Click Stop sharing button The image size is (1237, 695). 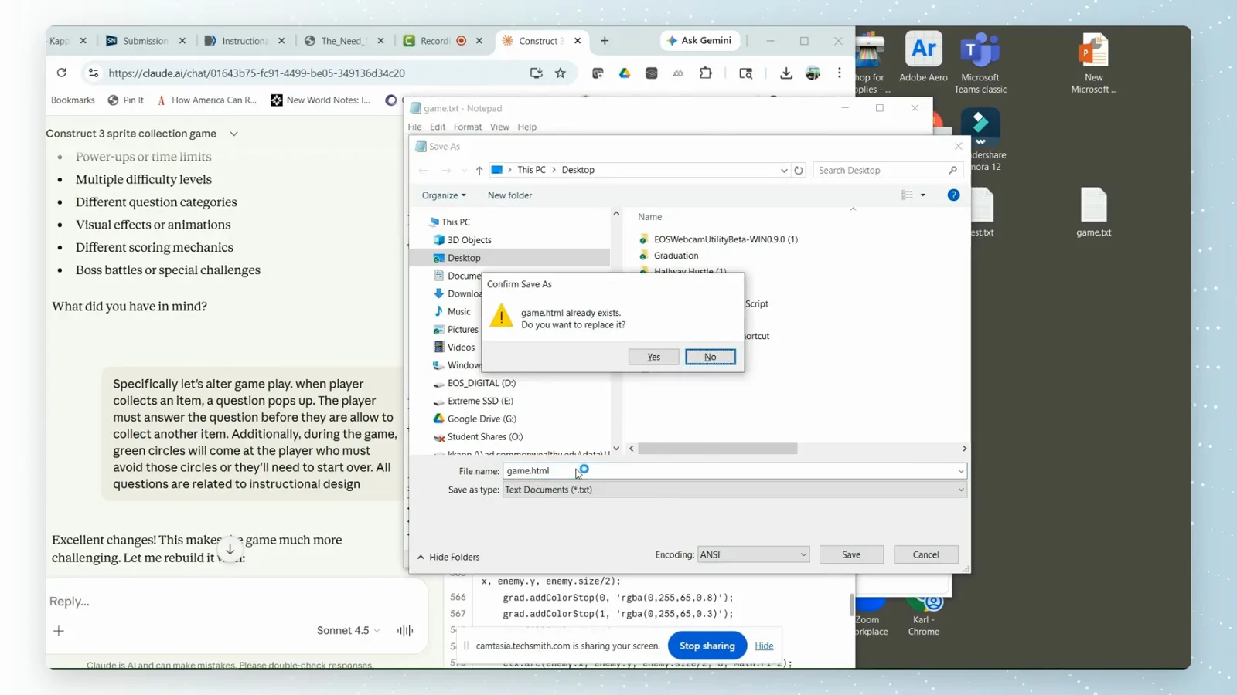(707, 646)
